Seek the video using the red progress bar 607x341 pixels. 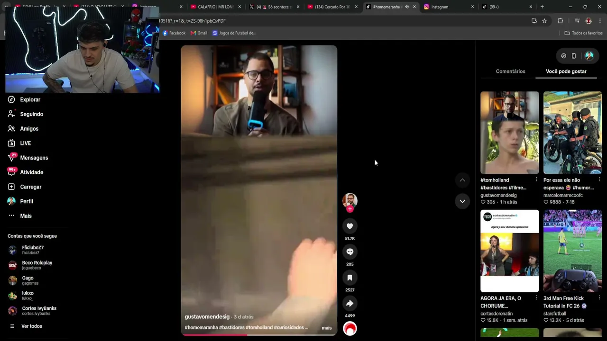[259, 335]
